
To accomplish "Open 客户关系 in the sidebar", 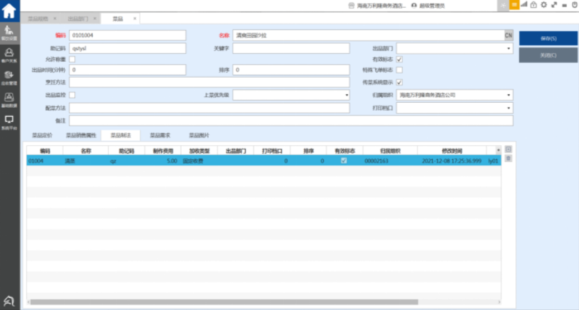I will 9,55.
